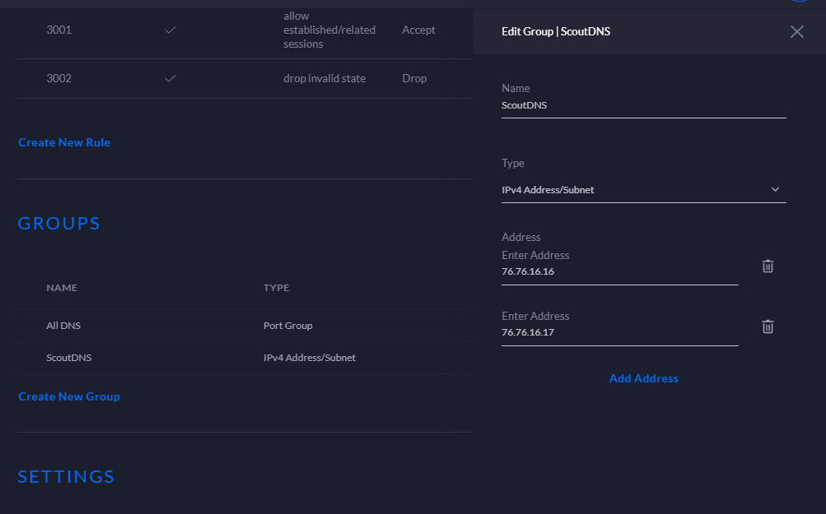Edit the address field containing 76.76.16.17
This screenshot has width=826, height=514.
pyautogui.click(x=619, y=332)
